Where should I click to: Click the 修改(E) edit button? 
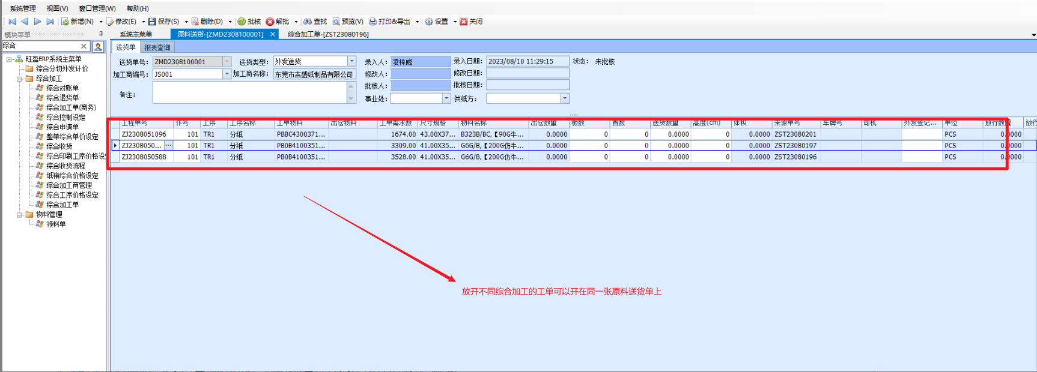(x=121, y=22)
